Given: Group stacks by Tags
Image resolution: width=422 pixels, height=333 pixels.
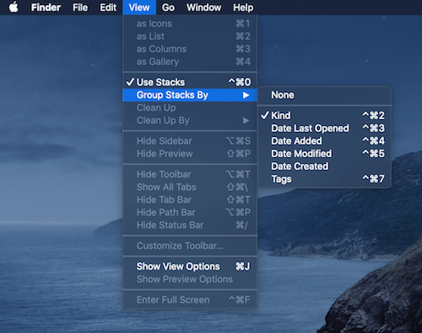Looking at the screenshot, I should click(x=324, y=179).
